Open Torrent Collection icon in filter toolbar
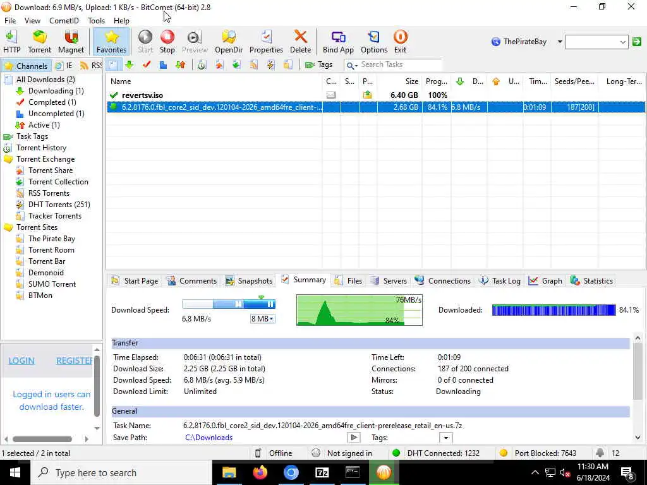The image size is (647, 485). click(236, 65)
